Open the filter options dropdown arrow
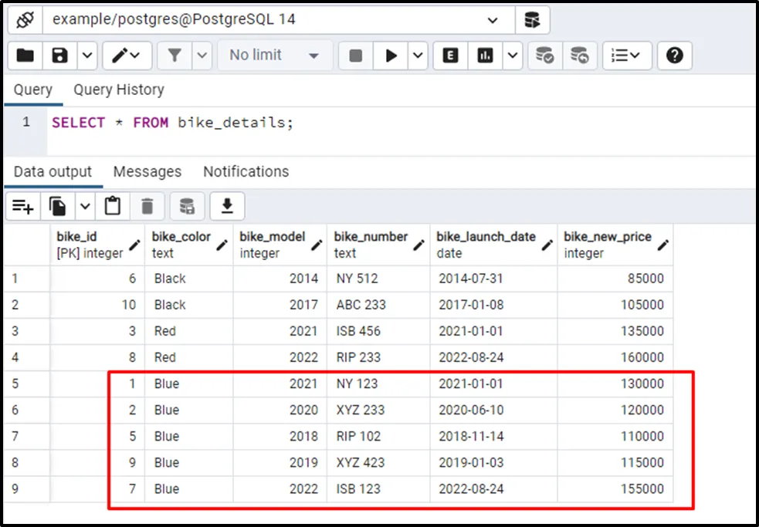759x527 pixels. coord(202,56)
